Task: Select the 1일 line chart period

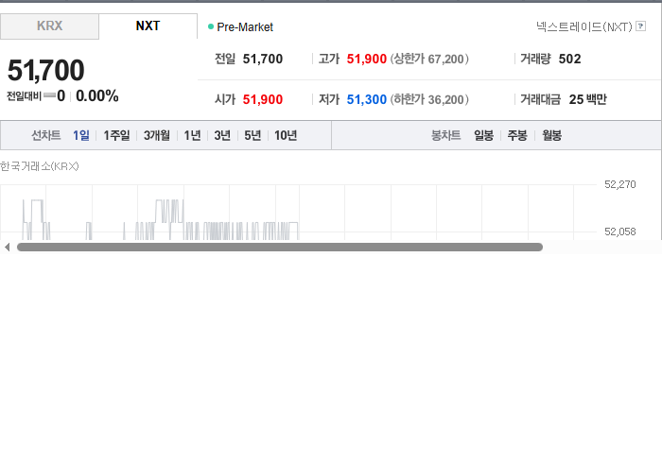Action: click(x=81, y=135)
